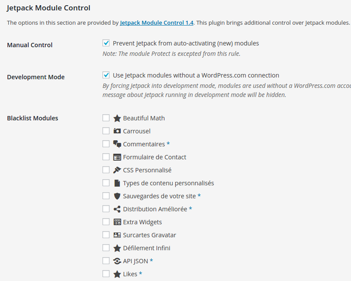Click the Extra Widgets grid icon

(x=117, y=222)
